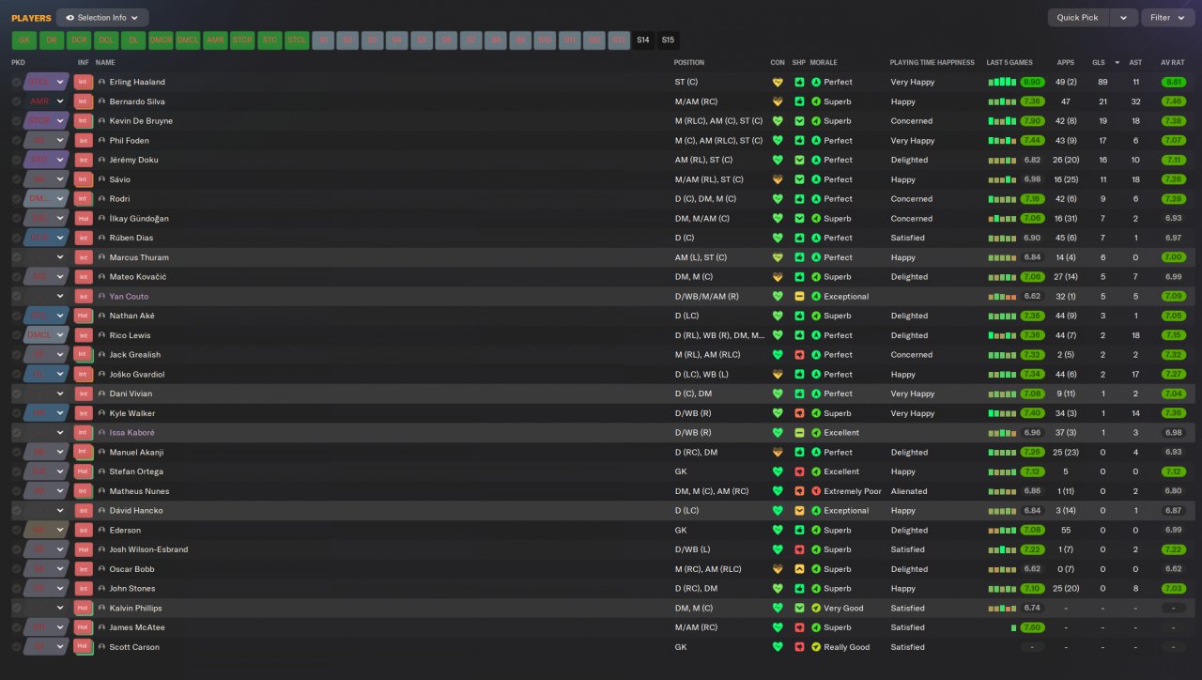The height and width of the screenshot is (680, 1202).
Task: Click Manuel Akanji's sharpness icon
Action: coord(799,453)
